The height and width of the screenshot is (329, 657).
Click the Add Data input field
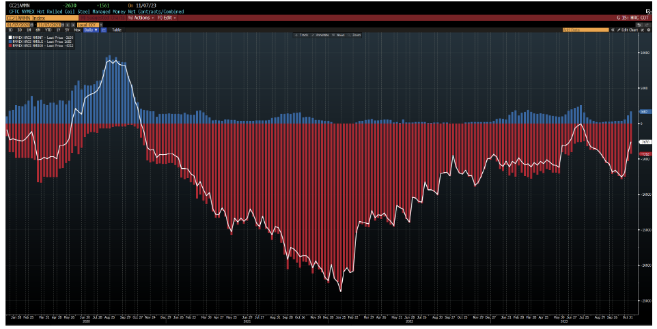[x=585, y=30]
